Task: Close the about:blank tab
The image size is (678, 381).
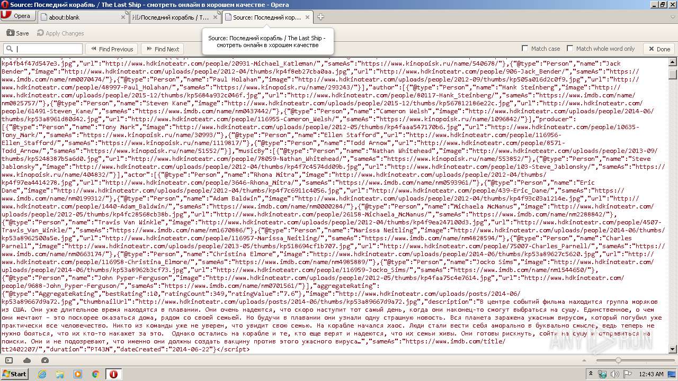Action: coord(123,17)
